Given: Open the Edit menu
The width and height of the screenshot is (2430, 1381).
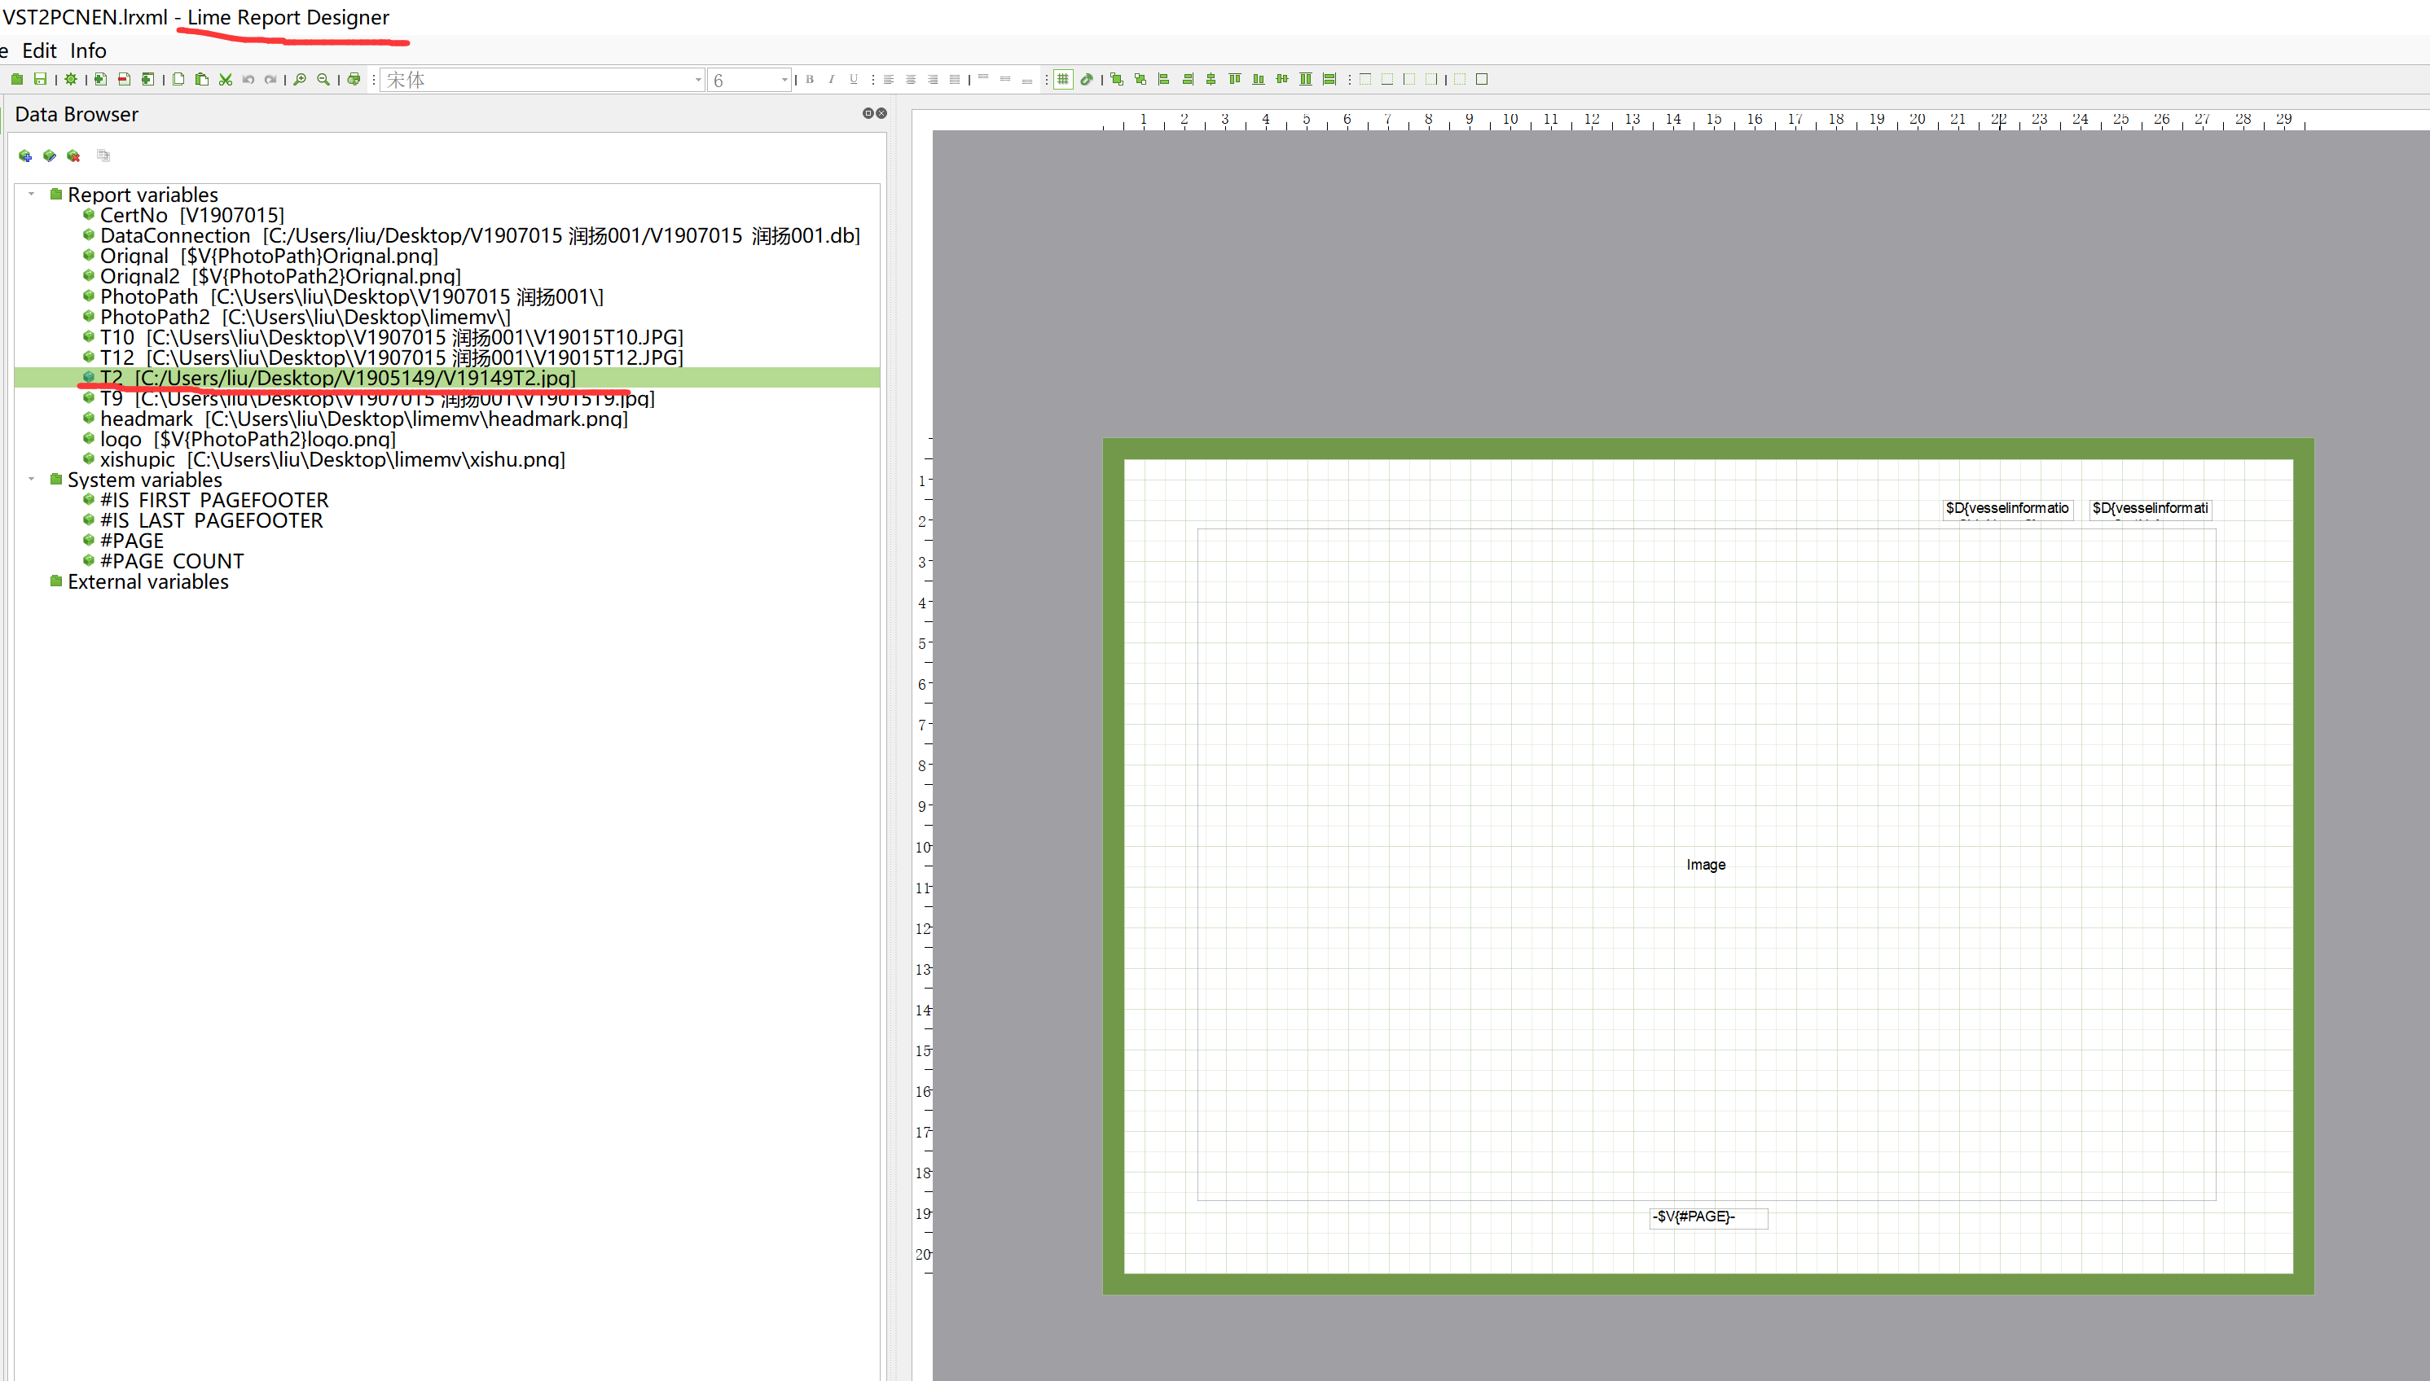Looking at the screenshot, I should (x=39, y=50).
